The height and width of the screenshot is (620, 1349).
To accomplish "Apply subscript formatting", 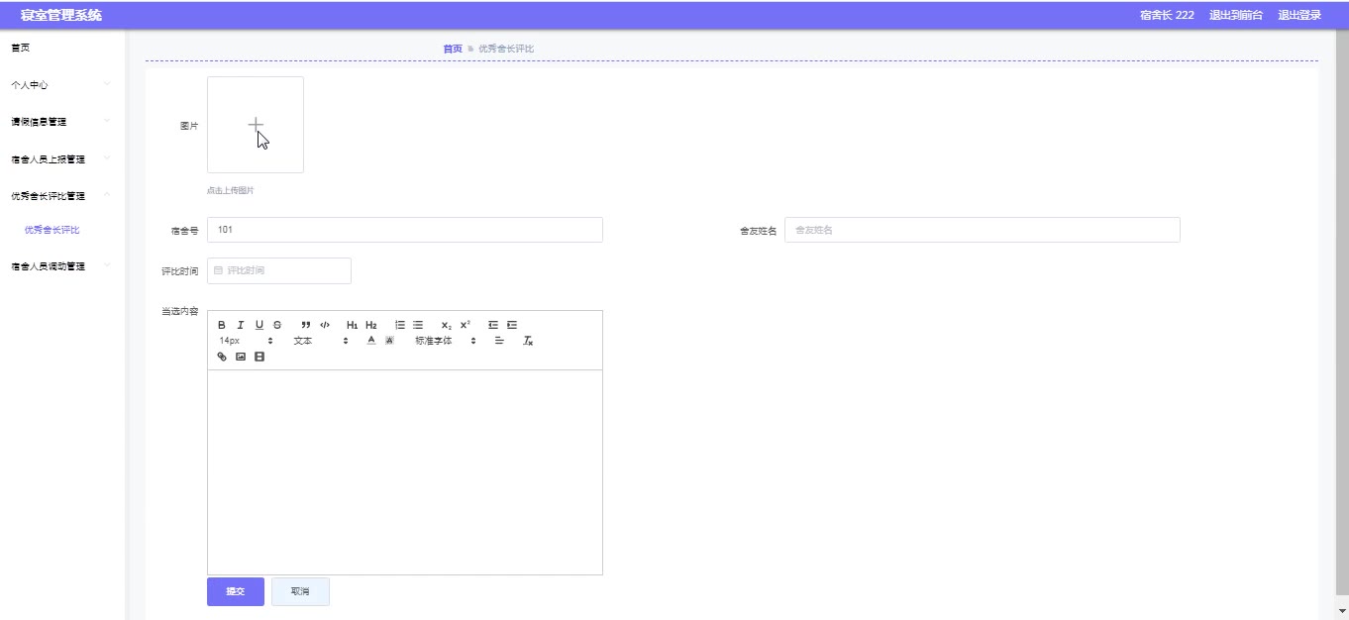I will coord(447,325).
